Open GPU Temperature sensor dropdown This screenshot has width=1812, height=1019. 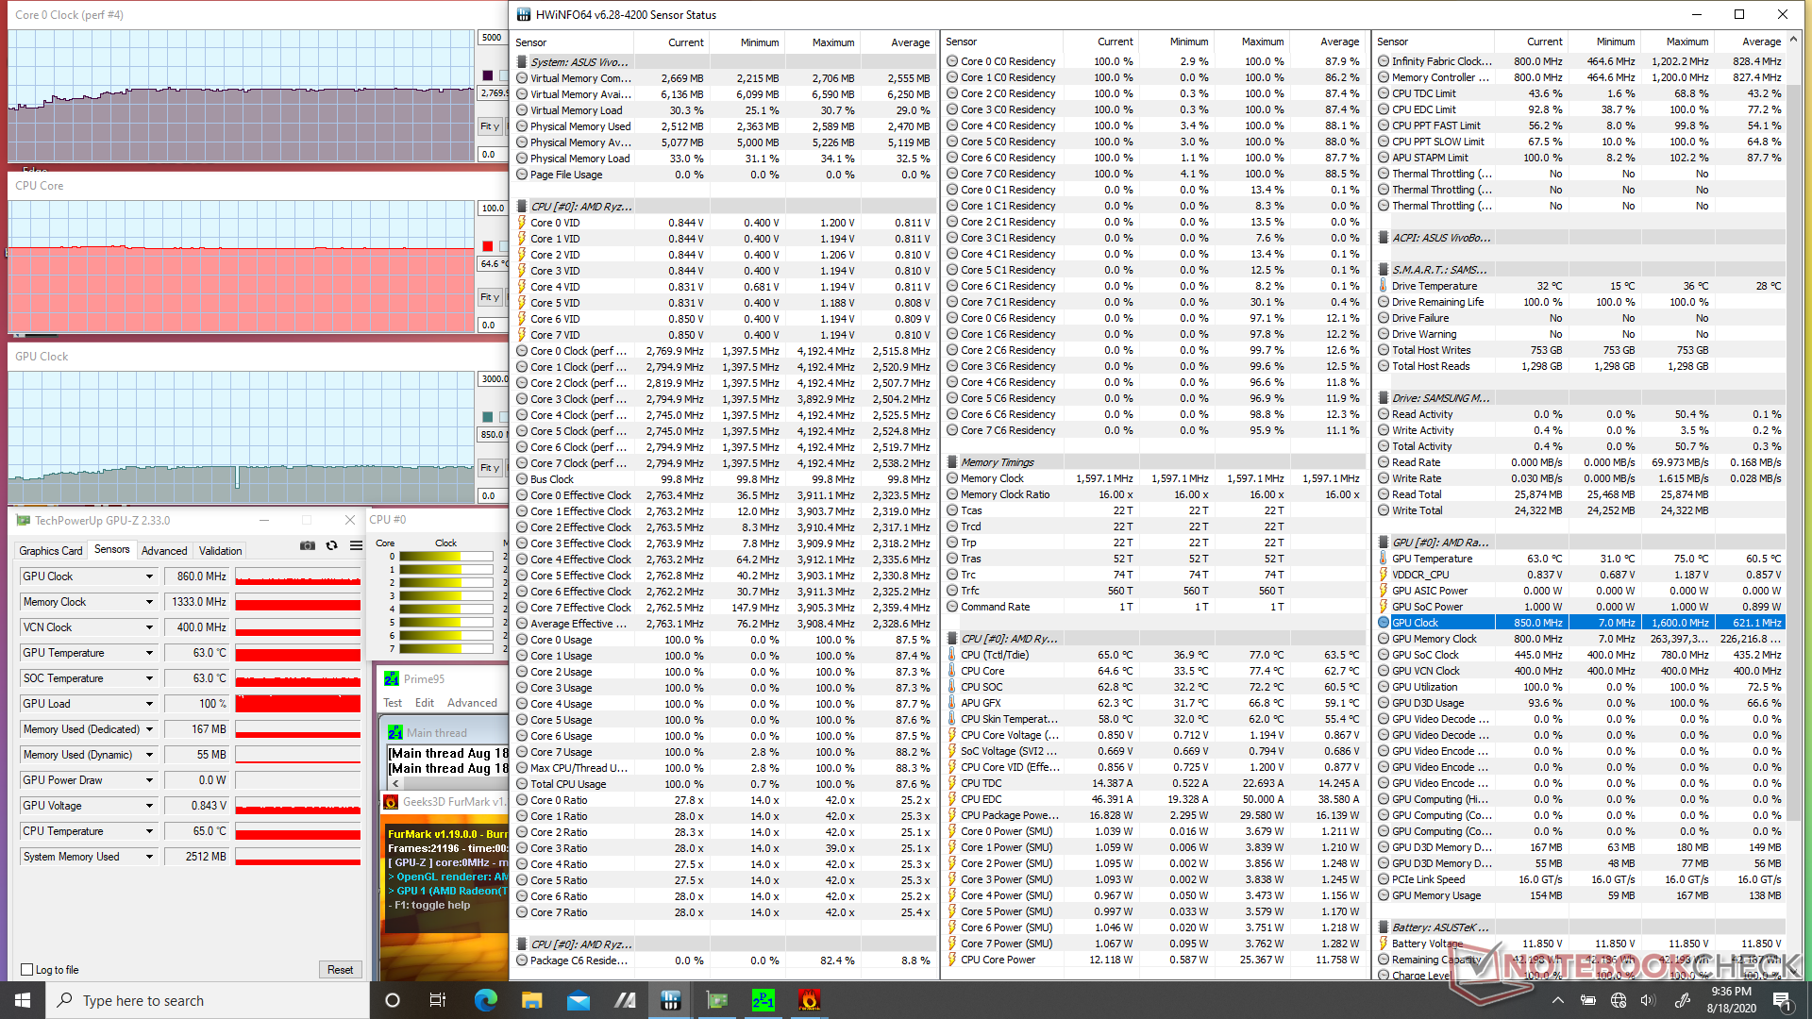pos(149,653)
